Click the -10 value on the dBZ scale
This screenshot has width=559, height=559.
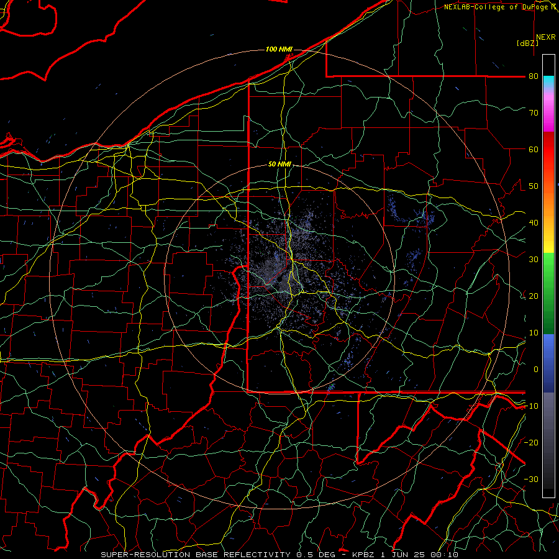[x=531, y=406]
